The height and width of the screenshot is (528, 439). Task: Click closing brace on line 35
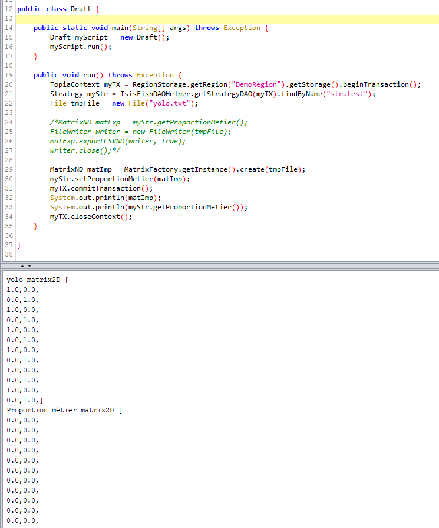pyautogui.click(x=36, y=226)
